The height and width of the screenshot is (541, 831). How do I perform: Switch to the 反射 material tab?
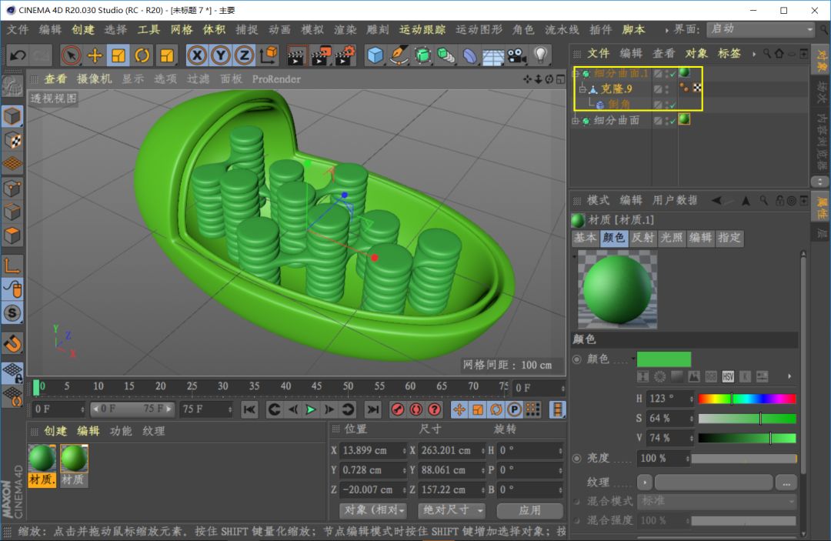[642, 238]
